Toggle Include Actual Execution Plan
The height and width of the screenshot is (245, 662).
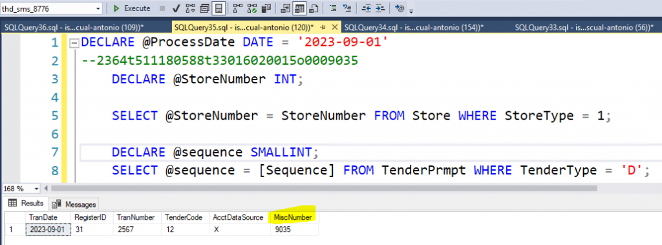point(238,8)
